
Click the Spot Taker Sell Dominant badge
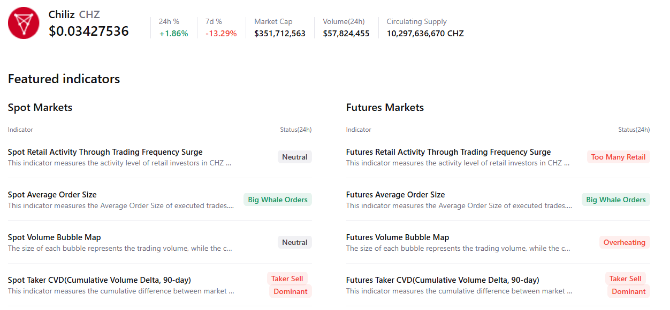(289, 285)
